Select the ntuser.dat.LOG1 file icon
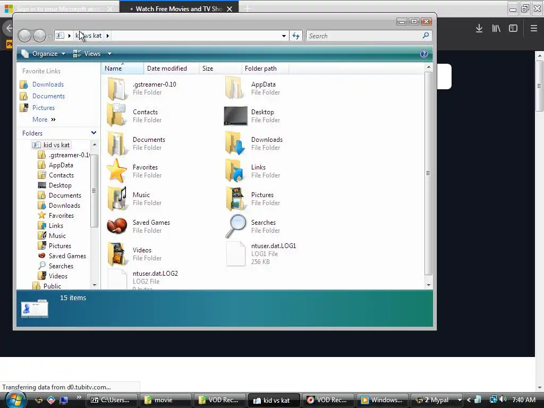The height and width of the screenshot is (408, 544). pos(235,253)
